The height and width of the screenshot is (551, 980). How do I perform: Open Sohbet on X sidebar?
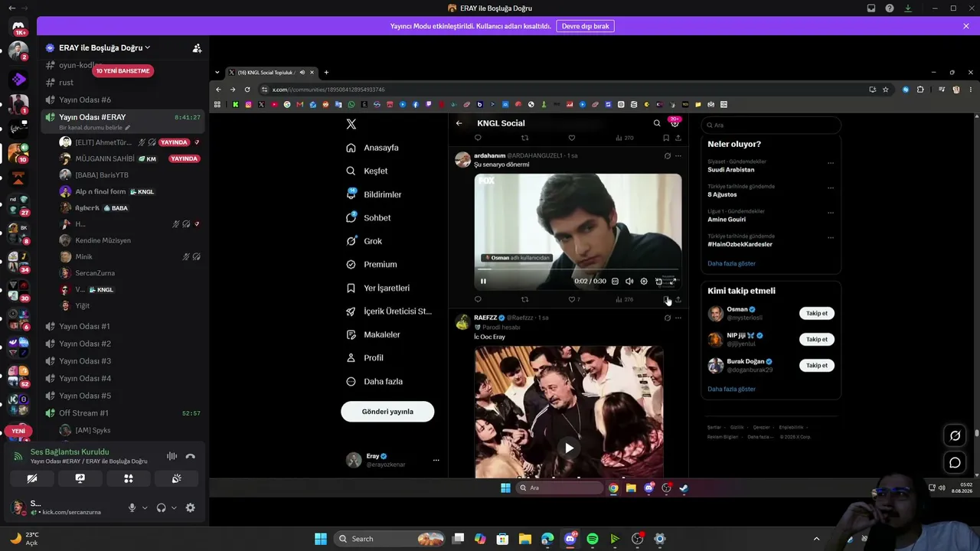368,217
